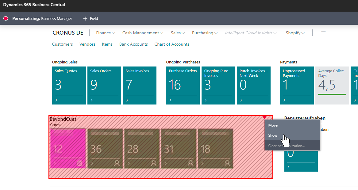Open the Sales Invoices tile
This screenshot has width=358, height=190.
point(140,85)
